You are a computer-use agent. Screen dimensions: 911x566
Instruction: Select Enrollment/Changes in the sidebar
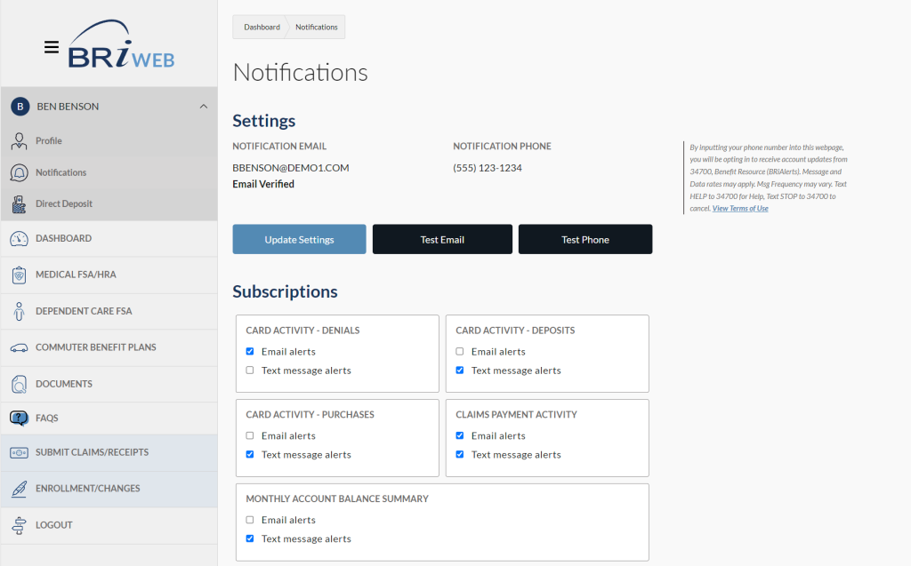coord(87,489)
